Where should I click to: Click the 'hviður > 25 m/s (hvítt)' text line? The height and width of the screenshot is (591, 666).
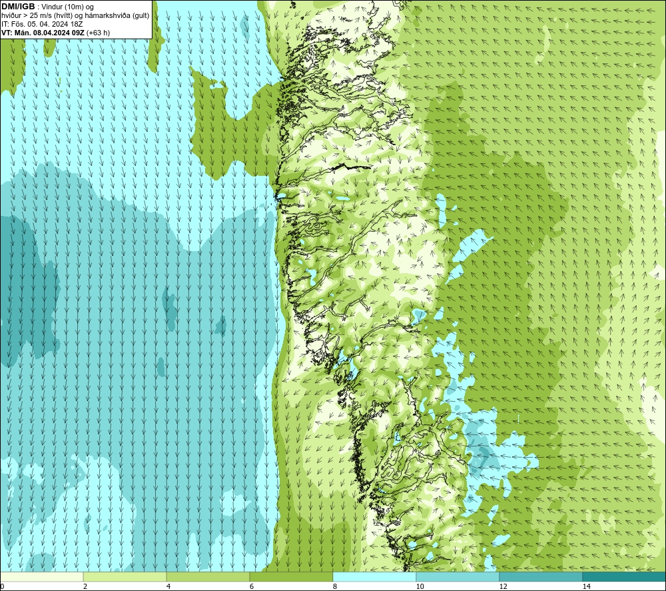click(37, 16)
